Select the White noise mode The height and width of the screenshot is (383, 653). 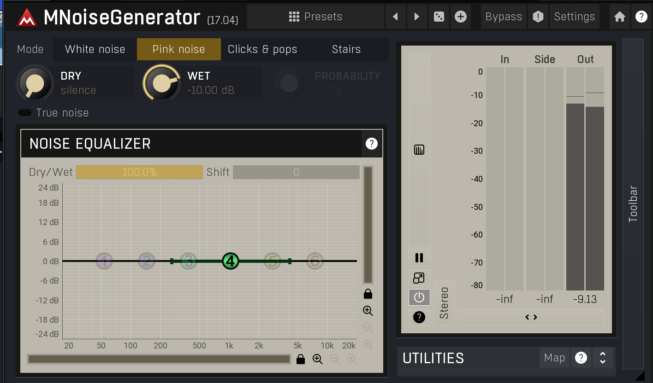(x=95, y=49)
